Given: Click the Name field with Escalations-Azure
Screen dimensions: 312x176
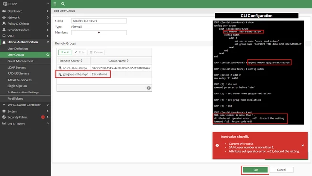Looking at the screenshot, I should (x=99, y=21).
